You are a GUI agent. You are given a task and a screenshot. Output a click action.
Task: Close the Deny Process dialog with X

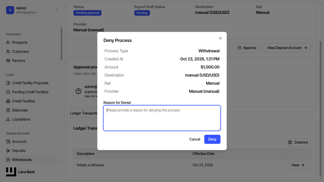[x=220, y=38]
